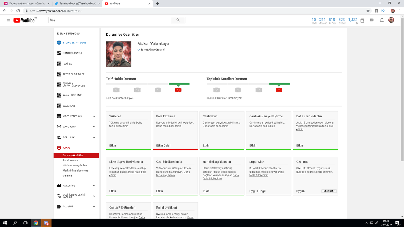Click the Kontrol Paneli dashboard icon
This screenshot has height=227, width=404.
point(59,53)
